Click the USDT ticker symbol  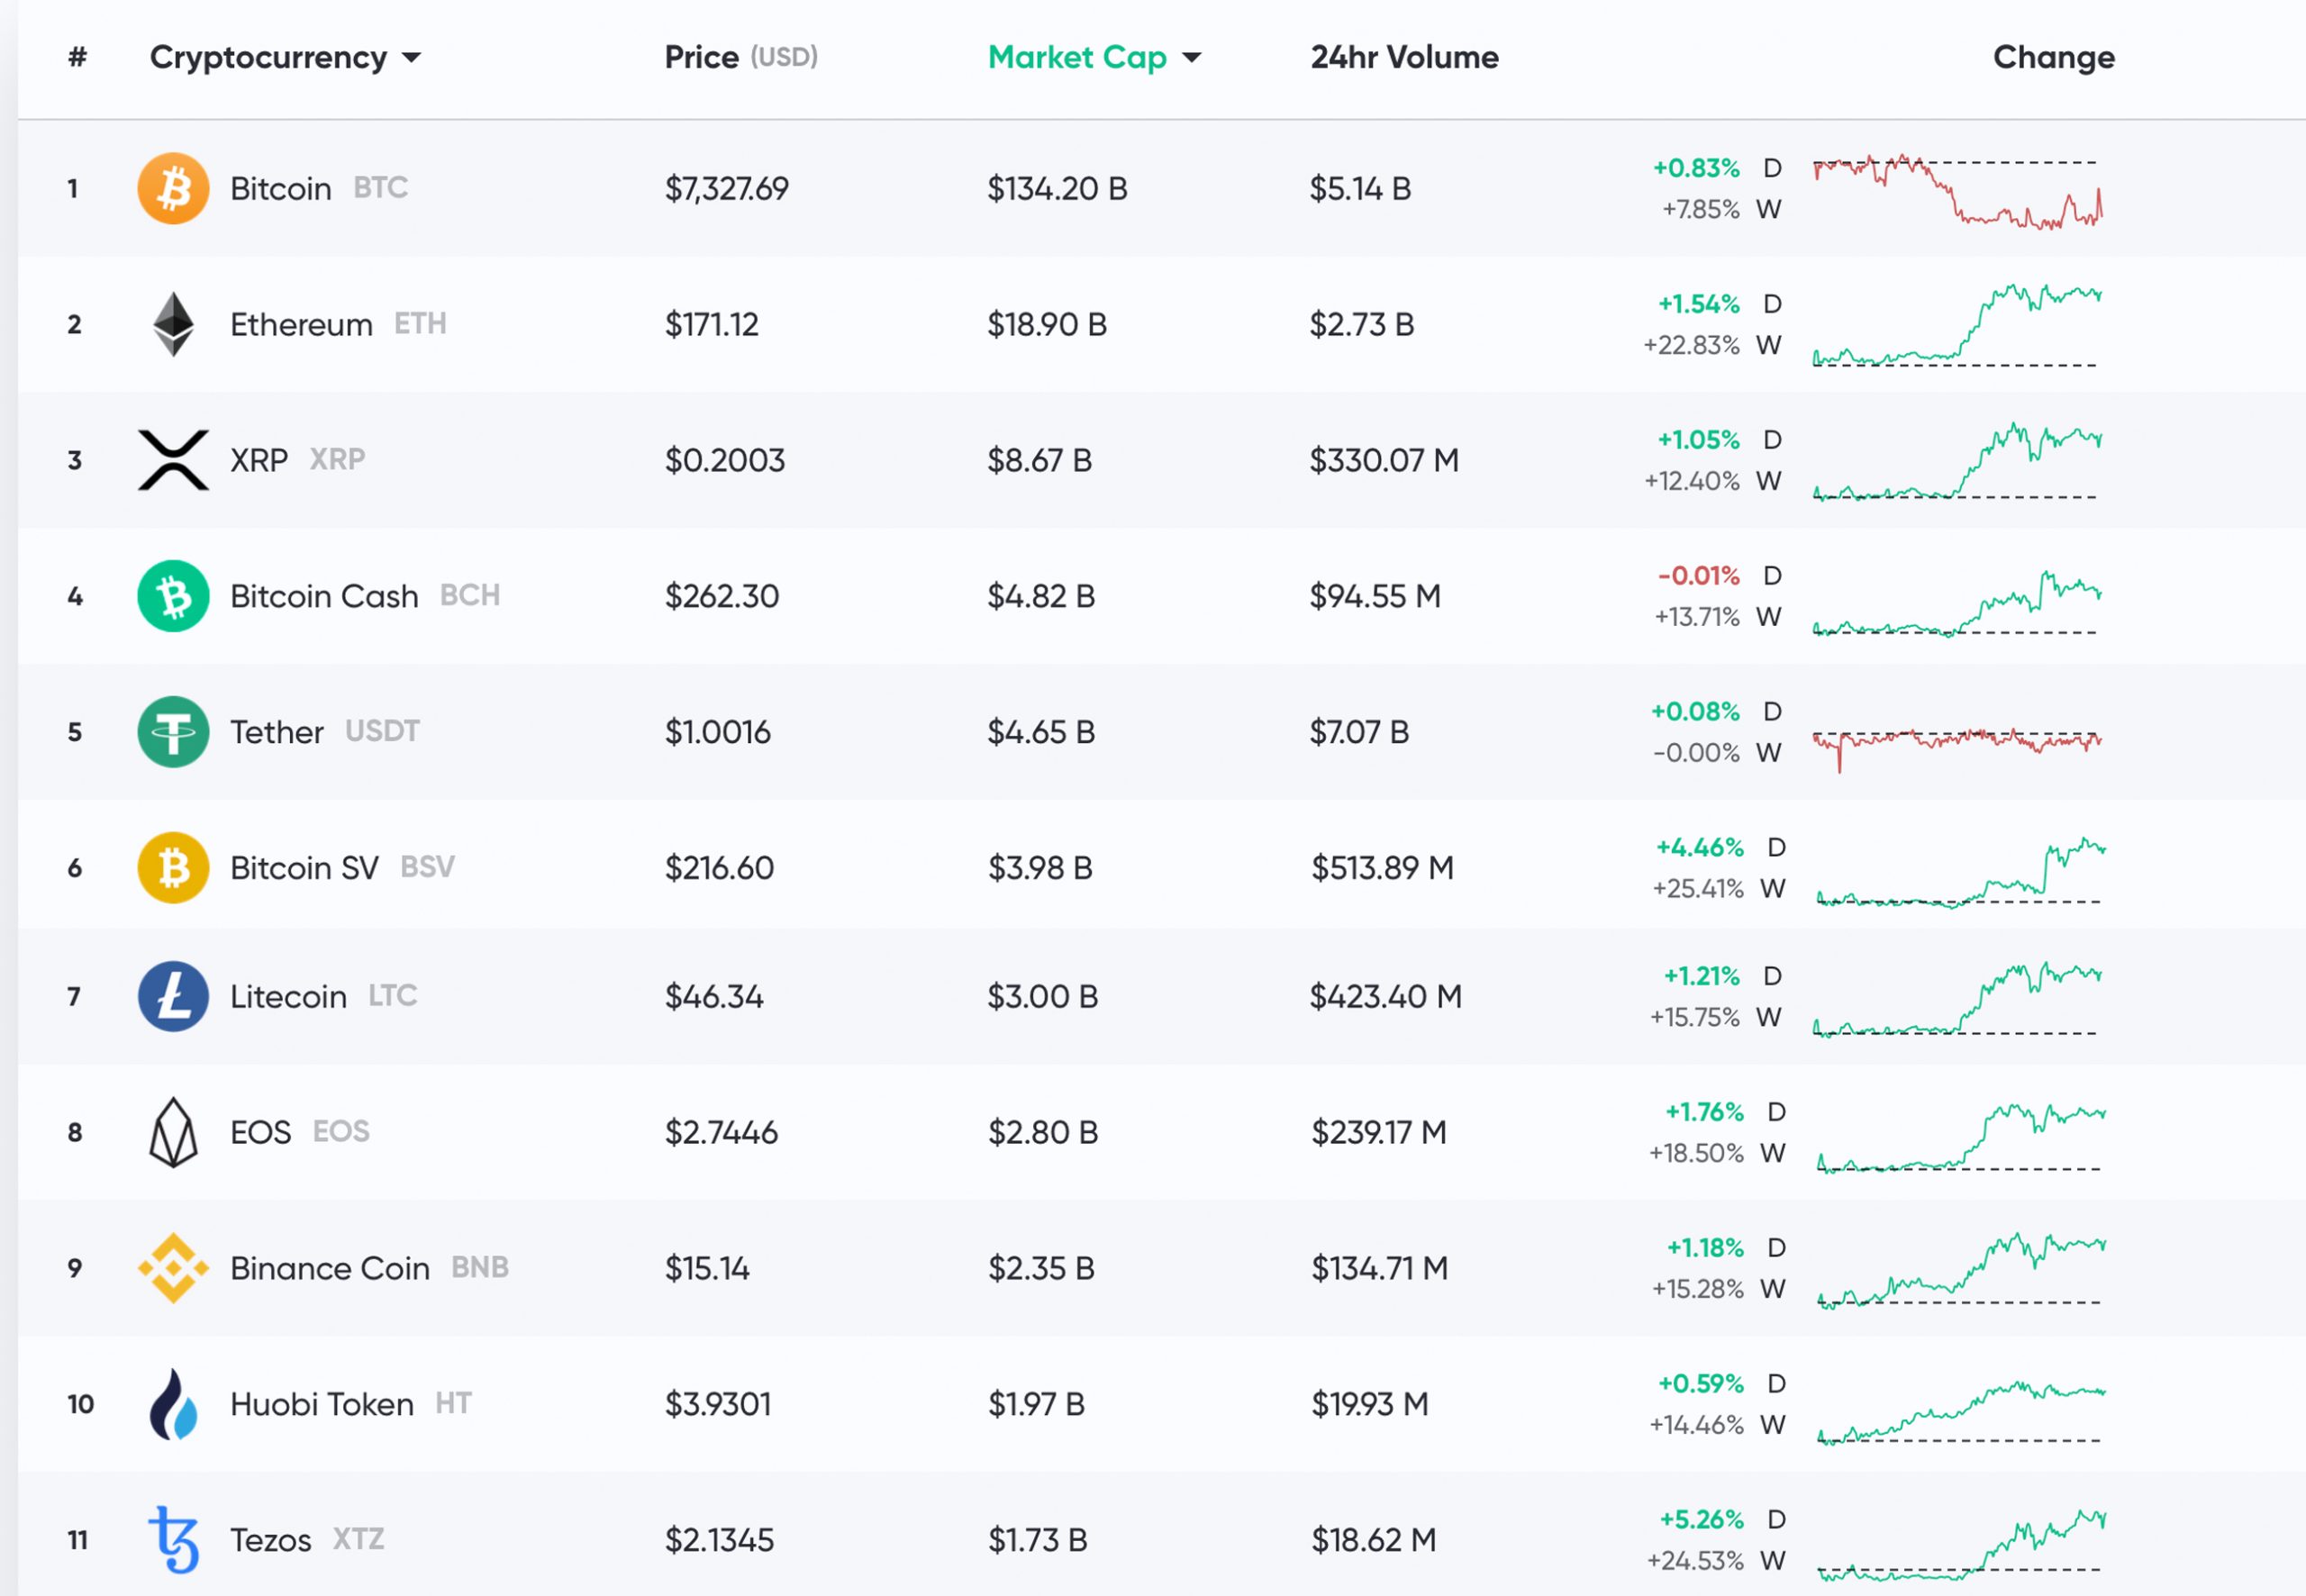tap(382, 731)
